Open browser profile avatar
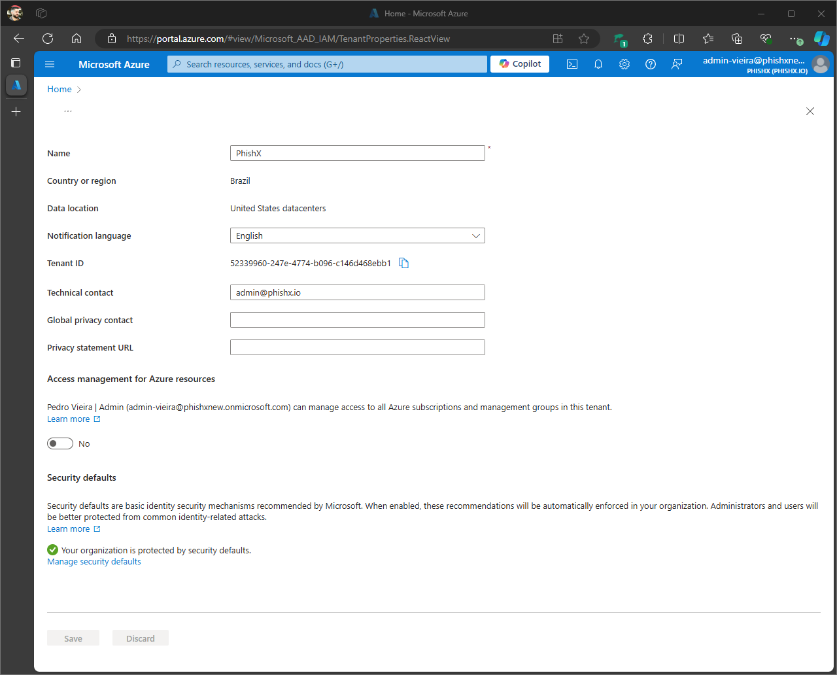Screen dimensions: 837x675 tap(14, 13)
